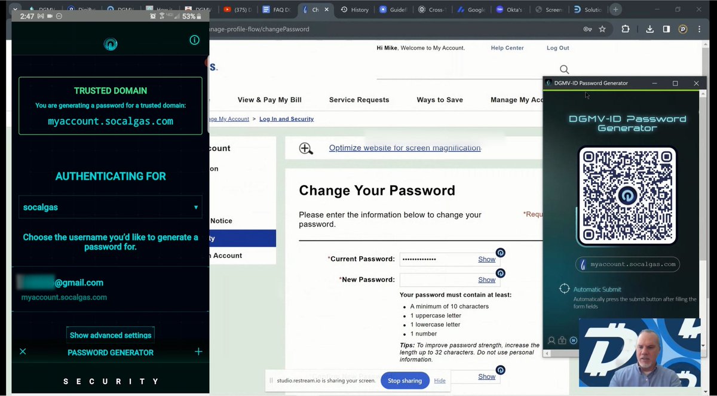The width and height of the screenshot is (717, 396).
Task: Open Service Requests menu
Action: pos(359,100)
